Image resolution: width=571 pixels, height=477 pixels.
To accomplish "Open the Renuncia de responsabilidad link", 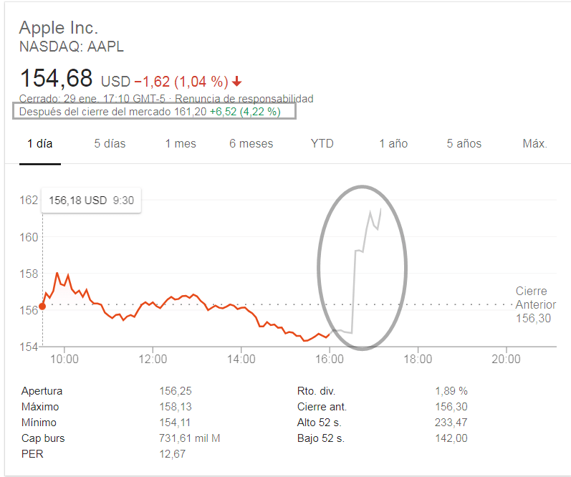I will pyautogui.click(x=244, y=98).
